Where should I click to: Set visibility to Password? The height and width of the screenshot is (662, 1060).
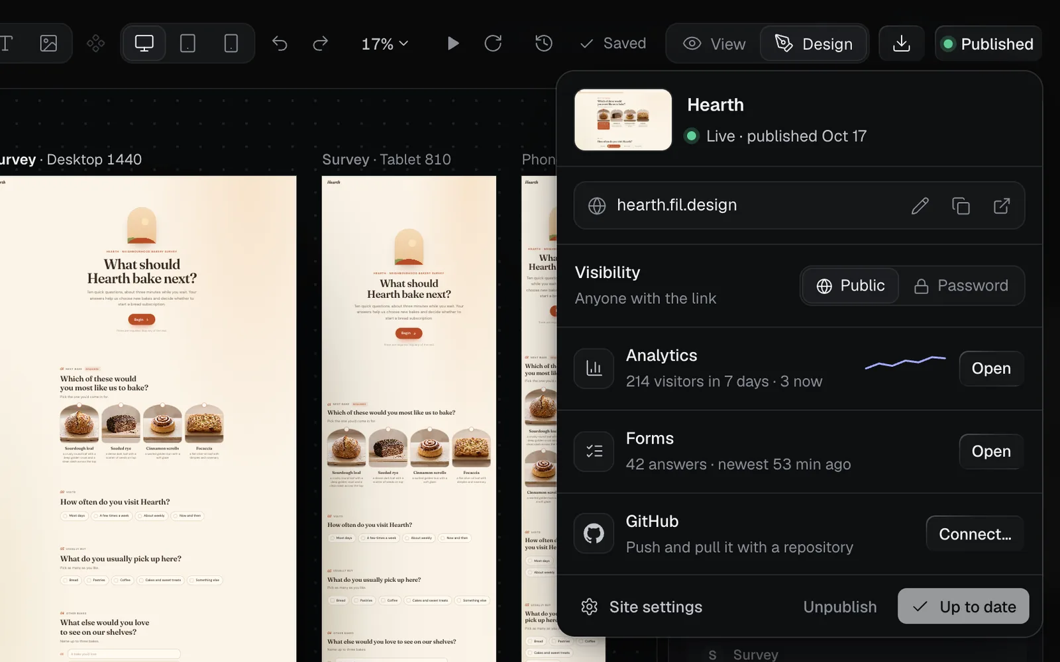[x=961, y=286]
